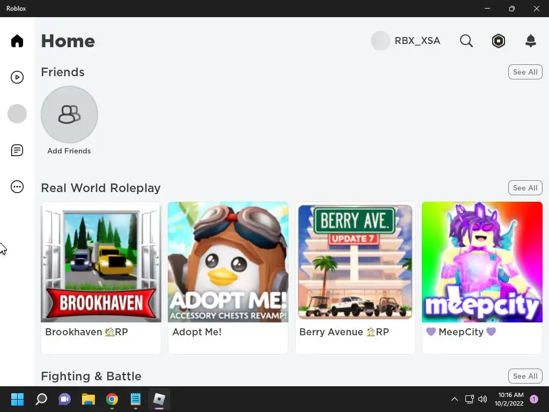Click the RBX_XSA username
Screen dimensions: 549x412
417,41
